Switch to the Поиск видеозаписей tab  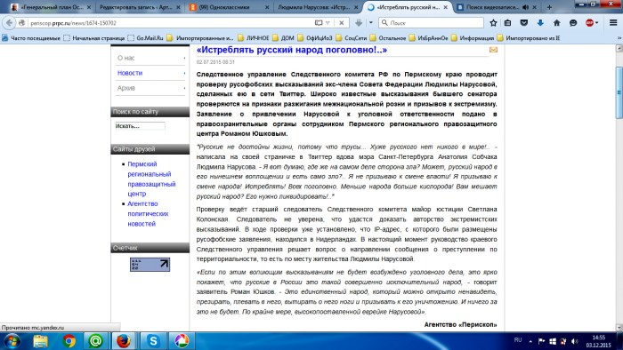coord(493,7)
